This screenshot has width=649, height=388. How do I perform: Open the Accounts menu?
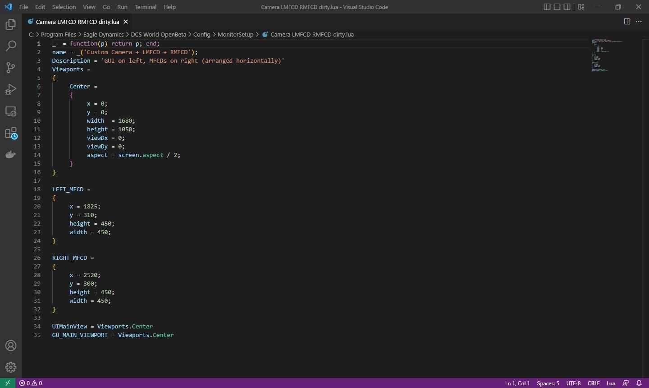click(10, 346)
